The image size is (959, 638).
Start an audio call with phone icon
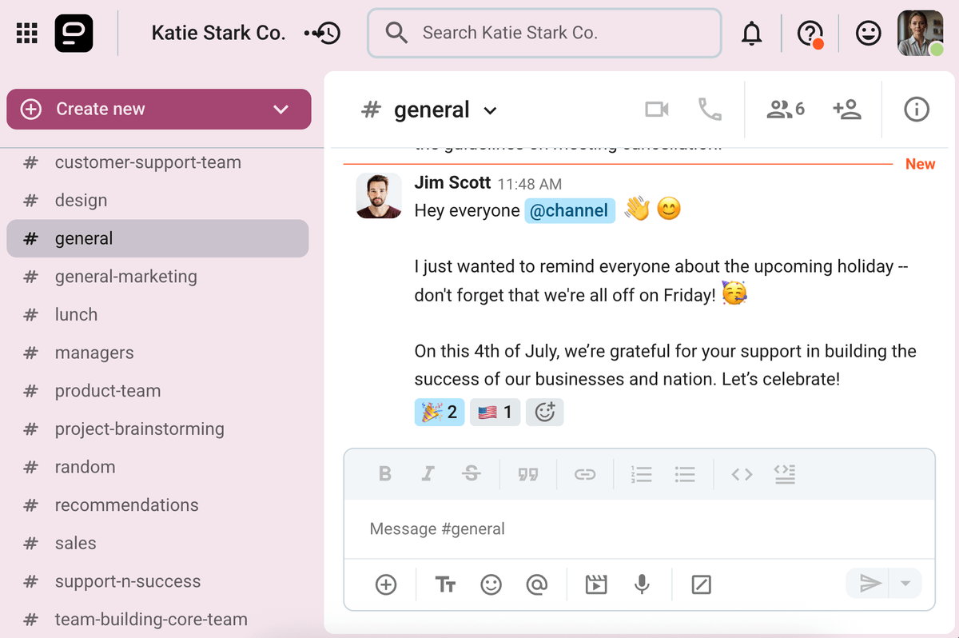pos(710,110)
